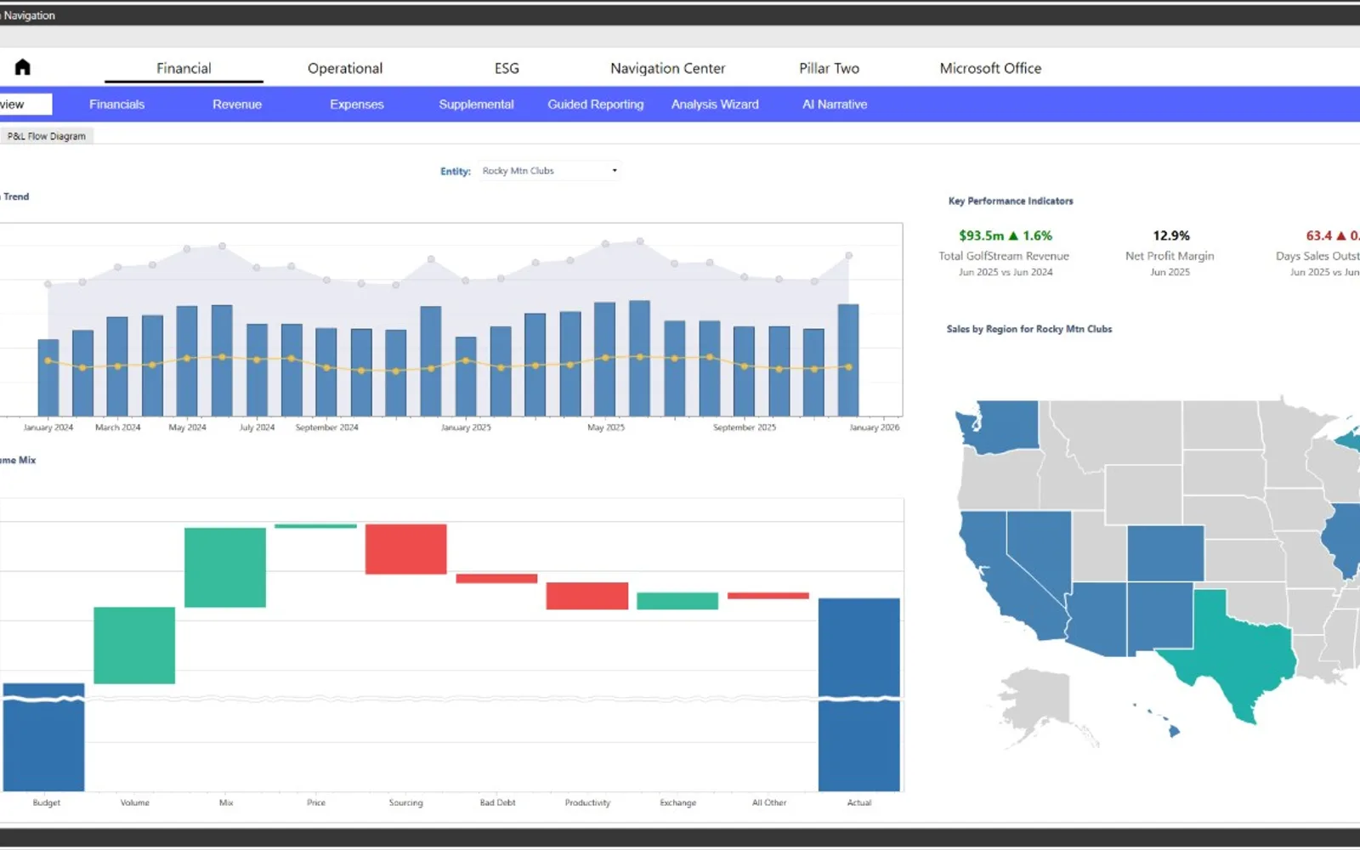1360x850 pixels.
Task: Select New Mexico on the map
Action: pos(1160,617)
